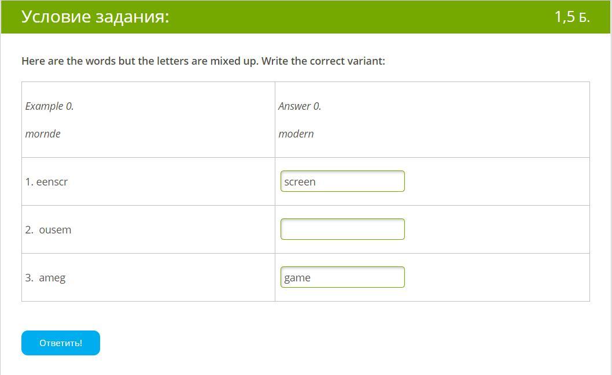612x375 pixels.
Task: Click the scrambled word ameg in row 3
Action: [52, 278]
